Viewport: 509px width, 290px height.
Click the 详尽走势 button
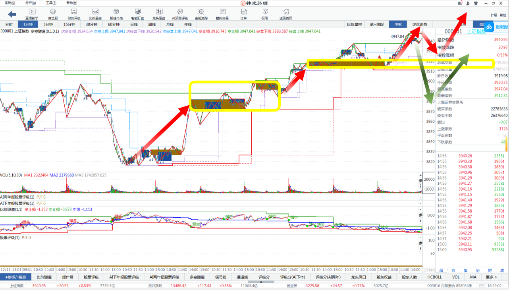[x=420, y=24]
